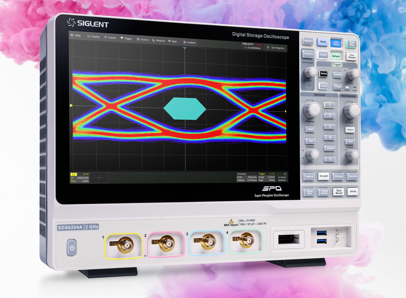Tap the network status icon above the clock
Image resolution: width=406 pixels, height=298 pixels.
point(285,174)
